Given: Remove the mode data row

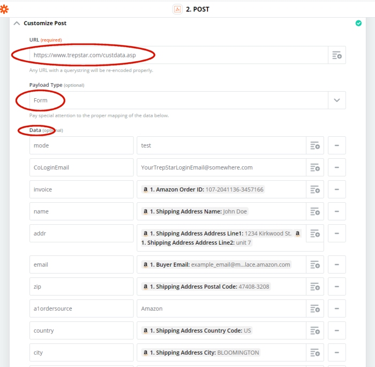Looking at the screenshot, I should 337,145.
